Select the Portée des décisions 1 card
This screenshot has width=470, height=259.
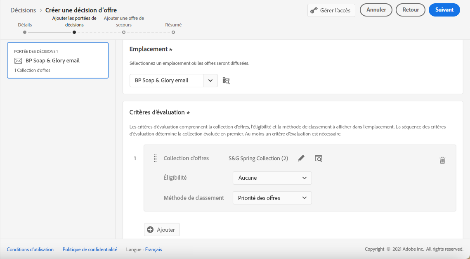pos(58,60)
